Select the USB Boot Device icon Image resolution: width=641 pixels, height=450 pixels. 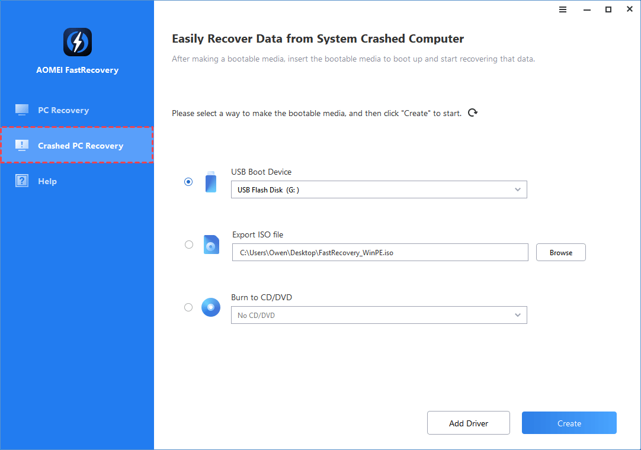(x=211, y=182)
